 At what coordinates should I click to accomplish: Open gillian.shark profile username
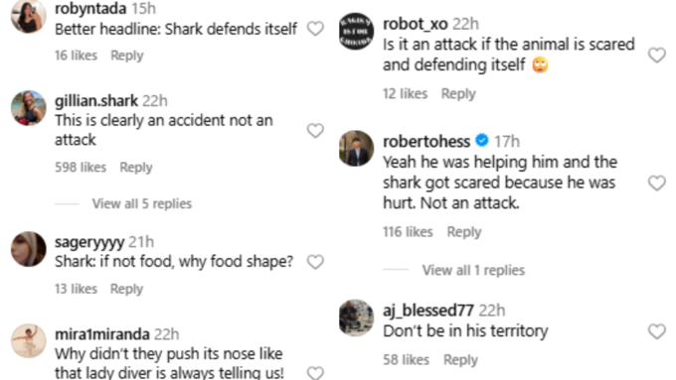pos(96,100)
